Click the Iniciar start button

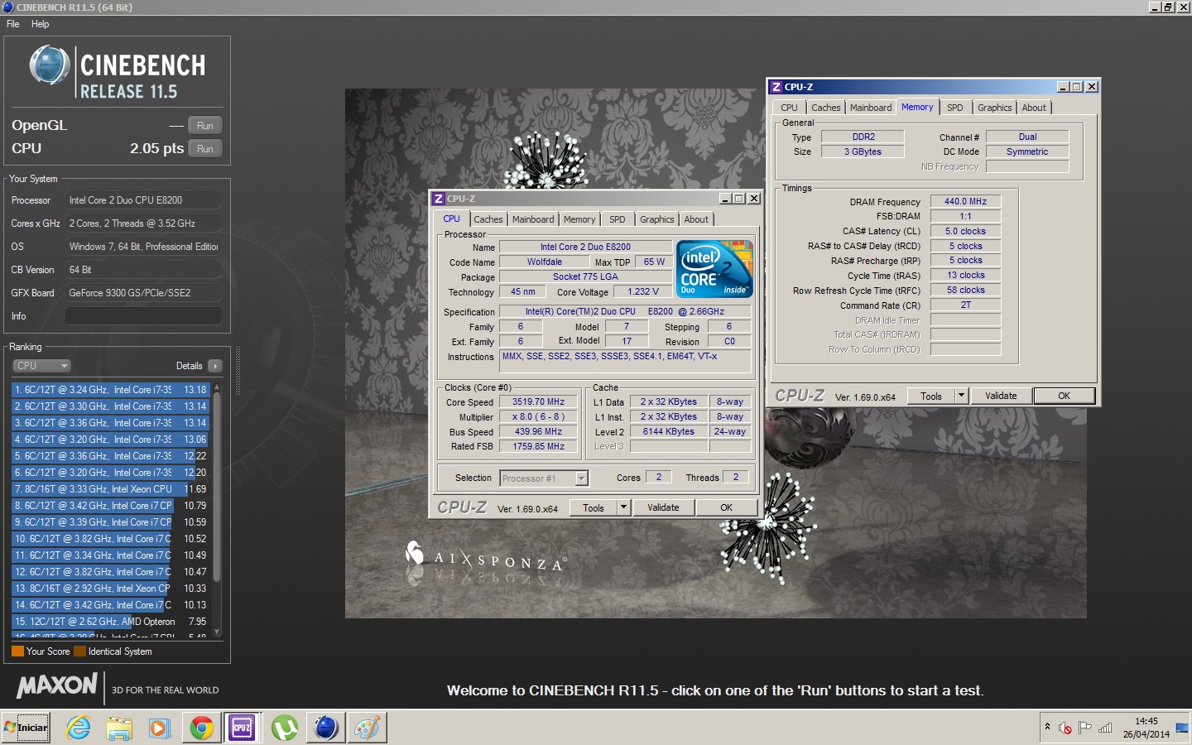pyautogui.click(x=26, y=728)
